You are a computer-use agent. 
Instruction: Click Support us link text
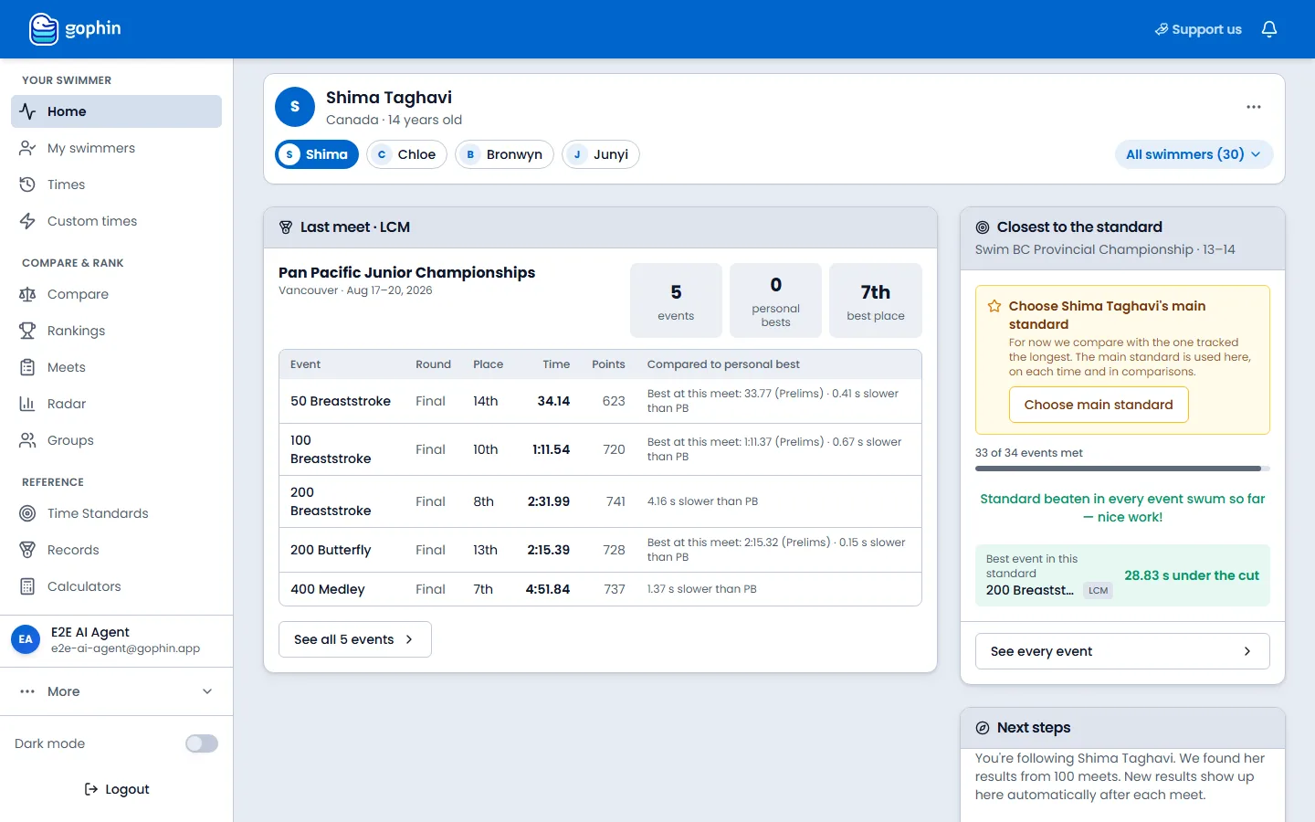click(1206, 29)
